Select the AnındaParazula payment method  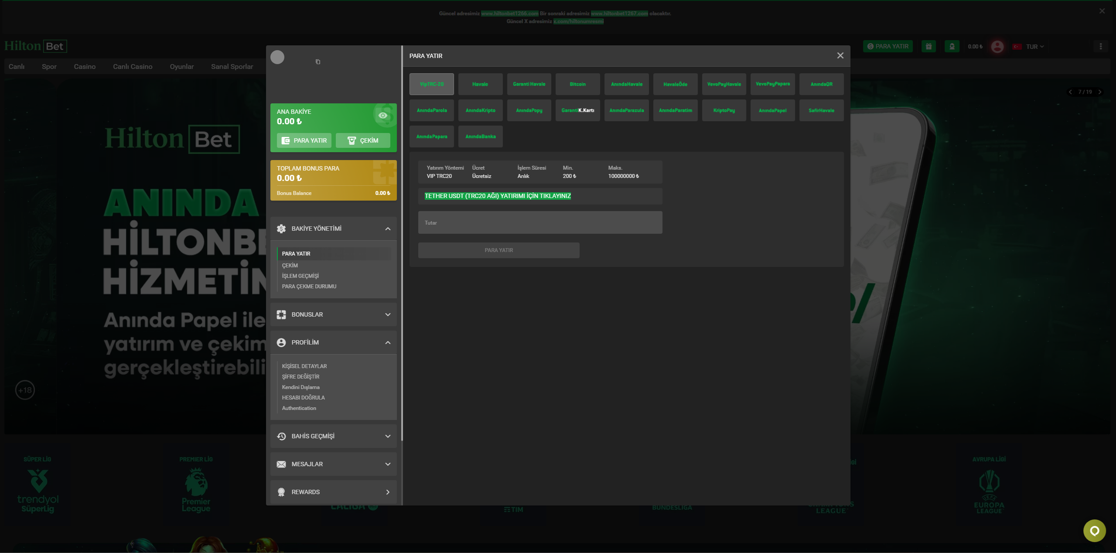[627, 110]
